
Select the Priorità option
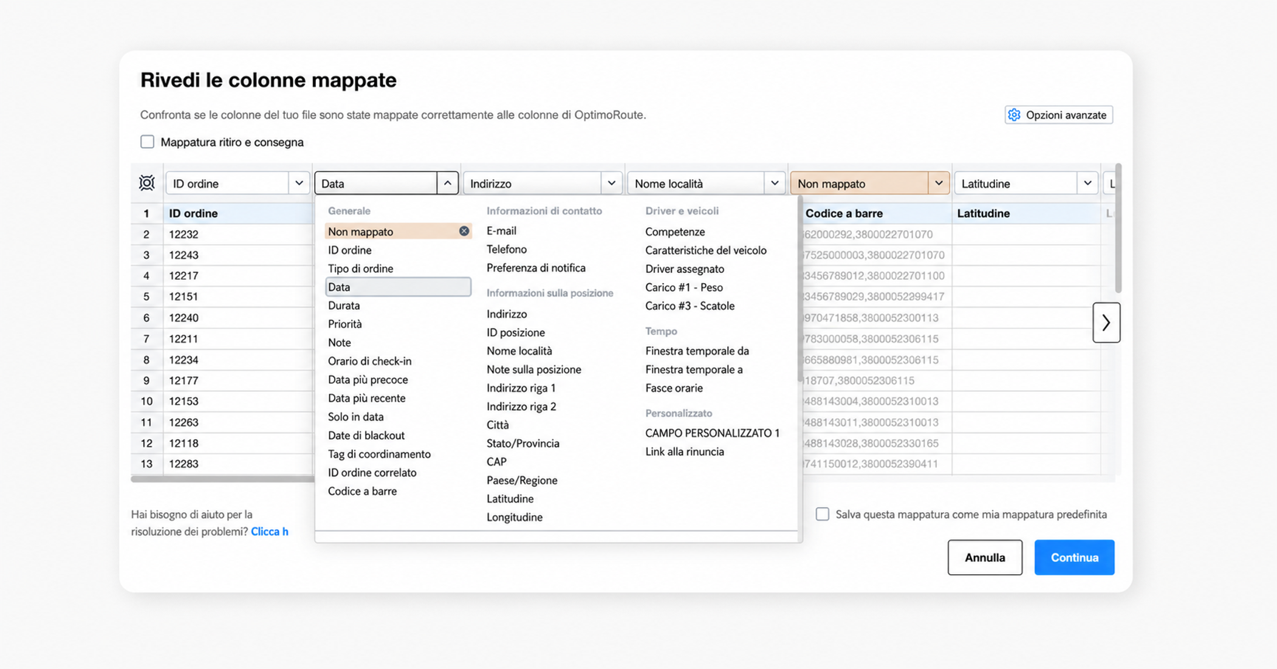344,324
